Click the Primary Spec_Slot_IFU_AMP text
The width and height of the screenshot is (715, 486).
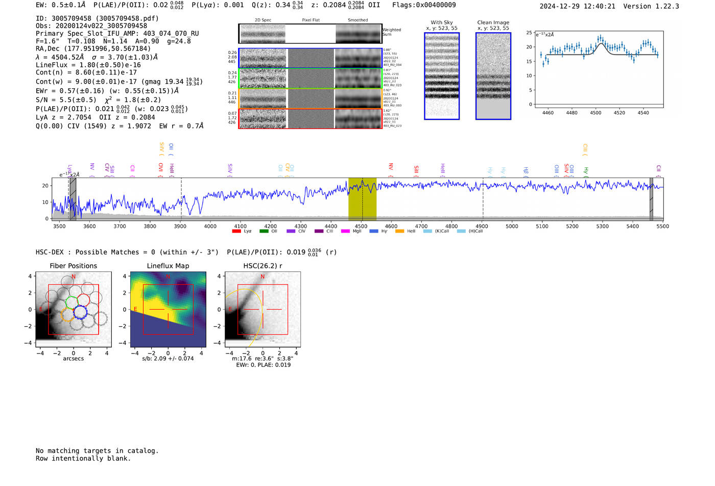117,34
